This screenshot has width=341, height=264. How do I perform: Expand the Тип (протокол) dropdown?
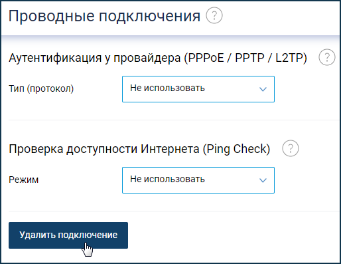[198, 89]
